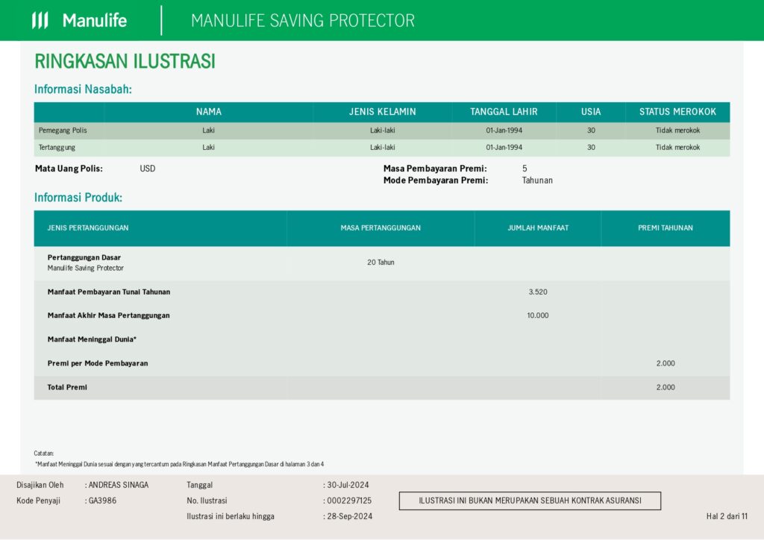This screenshot has width=764, height=540.
Task: Click the Ilustrasi ini berlaku hingga label
Action: coord(231,516)
